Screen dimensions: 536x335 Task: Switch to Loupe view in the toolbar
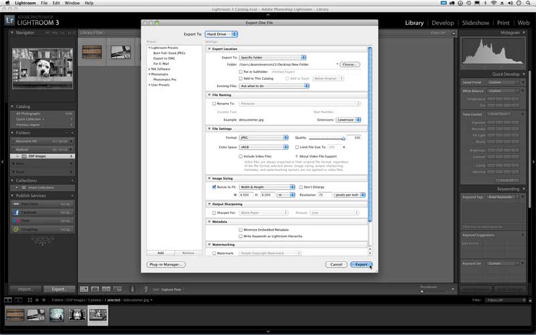point(94,289)
